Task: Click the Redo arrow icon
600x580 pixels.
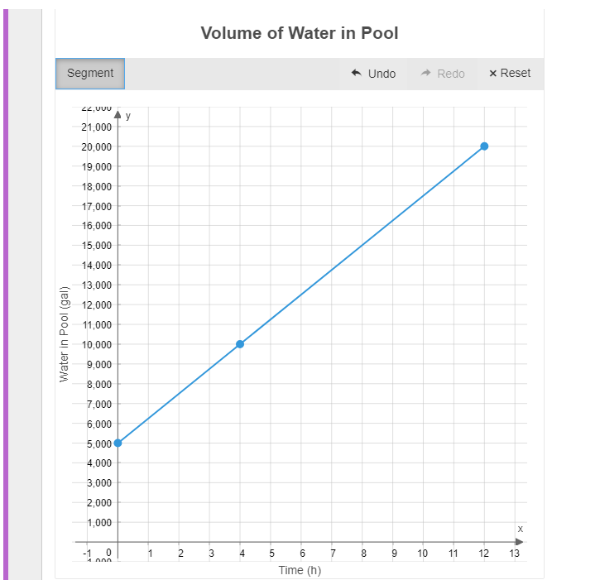Action: click(x=425, y=73)
